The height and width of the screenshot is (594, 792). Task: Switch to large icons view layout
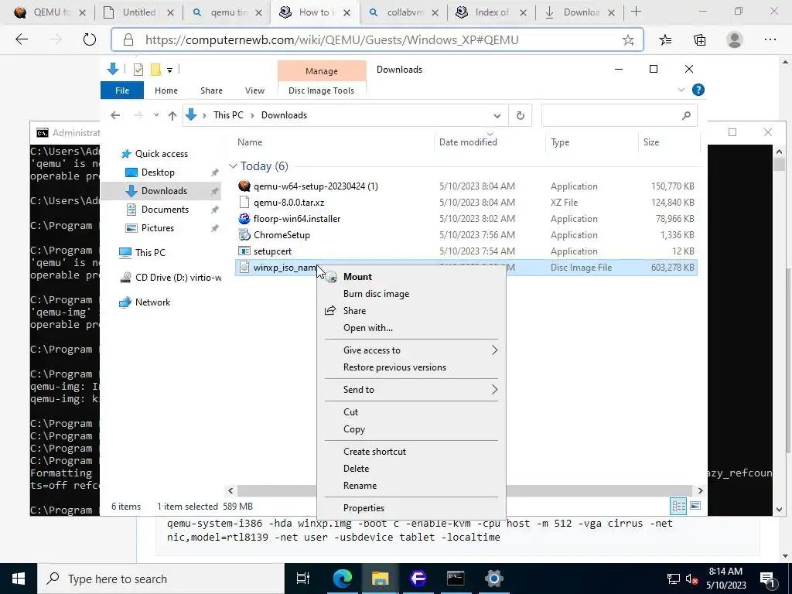(695, 506)
